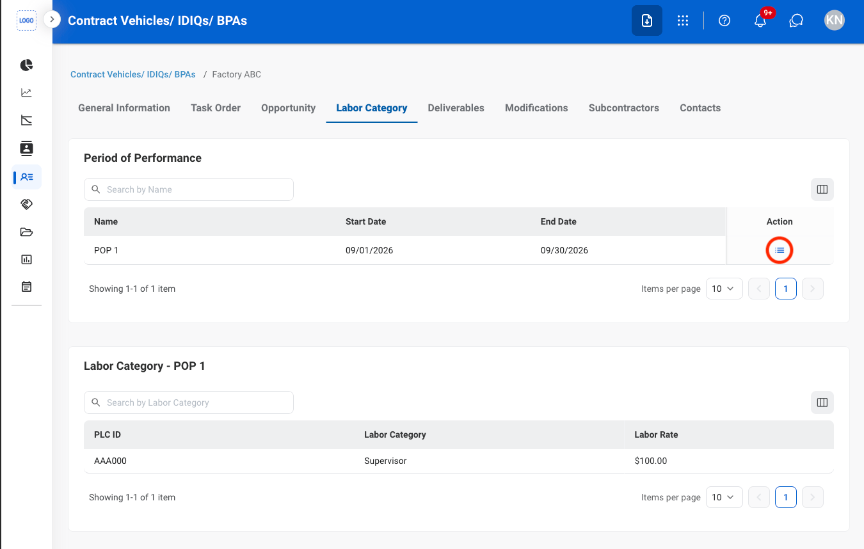Viewport: 864px width, 549px height.
Task: Select page 1 in Period of Performance pagination
Action: click(x=786, y=289)
